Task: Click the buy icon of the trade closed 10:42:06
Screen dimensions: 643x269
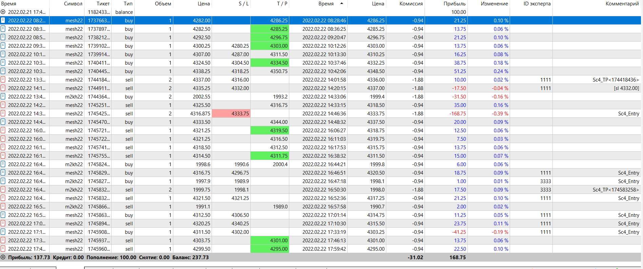Action: click(3, 71)
